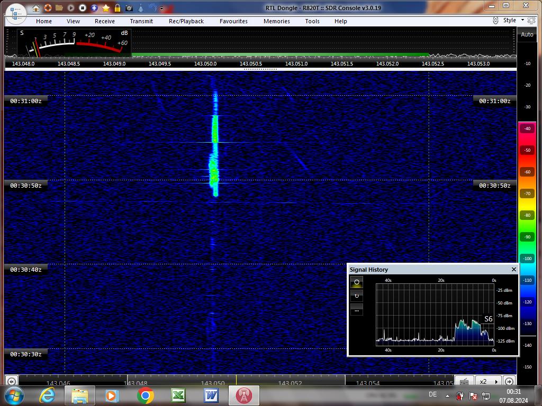Open the x2 zoom dropdown
The width and height of the screenshot is (542, 406).
[489, 381]
